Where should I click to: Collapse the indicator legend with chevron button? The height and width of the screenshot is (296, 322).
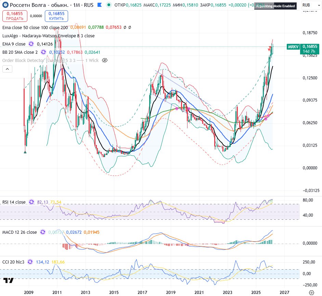(x=8, y=69)
